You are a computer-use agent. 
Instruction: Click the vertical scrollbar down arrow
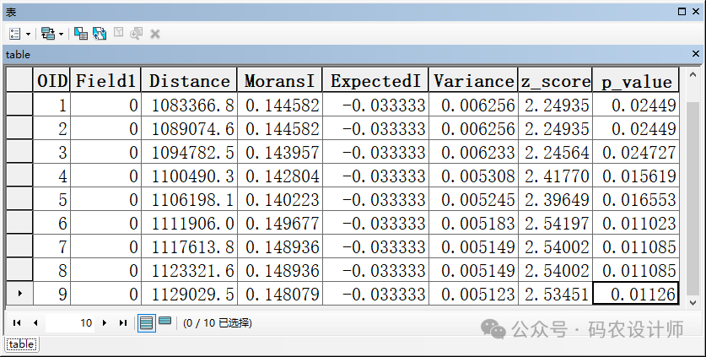point(692,302)
